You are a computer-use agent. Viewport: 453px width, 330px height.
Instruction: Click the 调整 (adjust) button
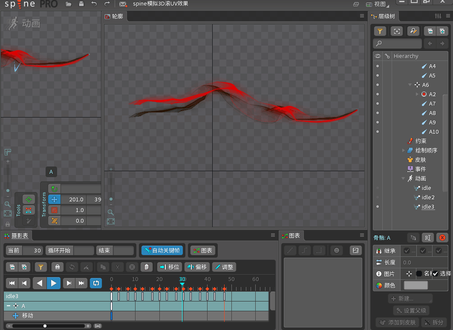224,267
